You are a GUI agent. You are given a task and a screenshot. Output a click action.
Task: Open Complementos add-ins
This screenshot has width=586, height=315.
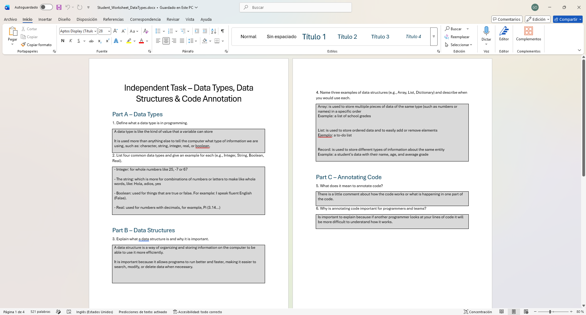tap(529, 34)
